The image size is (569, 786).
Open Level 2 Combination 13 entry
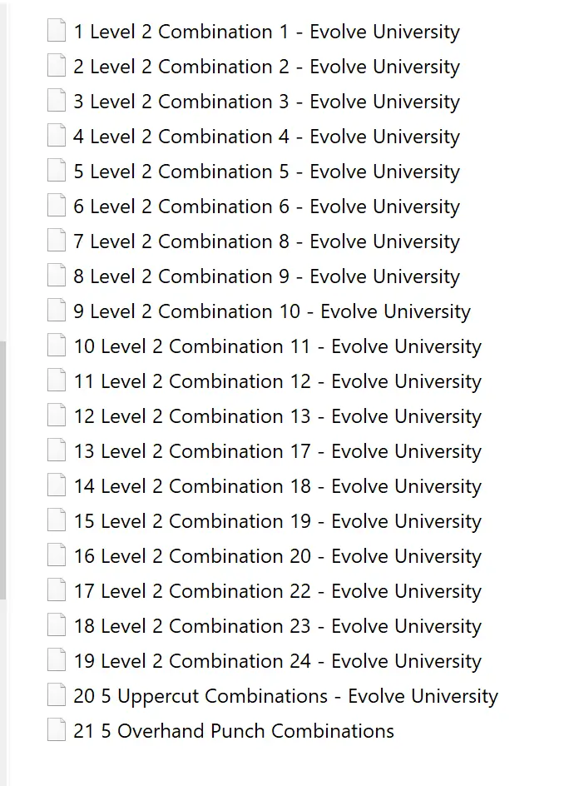point(277,416)
